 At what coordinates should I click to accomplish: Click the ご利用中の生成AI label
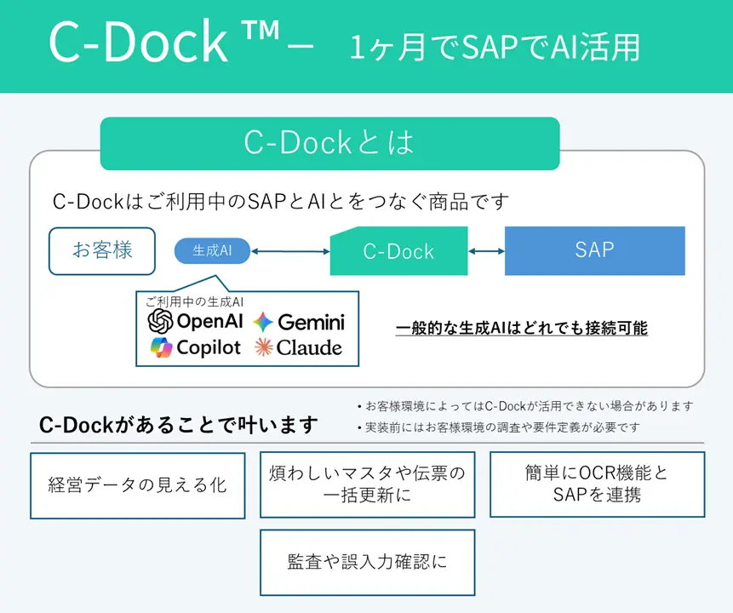(195, 301)
